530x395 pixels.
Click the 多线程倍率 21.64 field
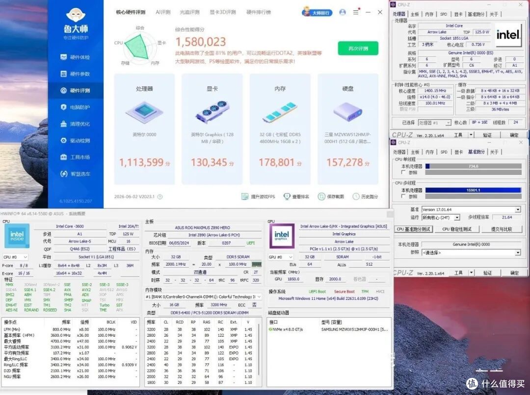click(507, 218)
